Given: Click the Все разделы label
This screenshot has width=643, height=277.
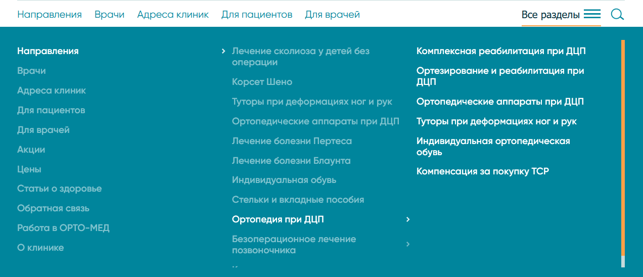Looking at the screenshot, I should [550, 15].
